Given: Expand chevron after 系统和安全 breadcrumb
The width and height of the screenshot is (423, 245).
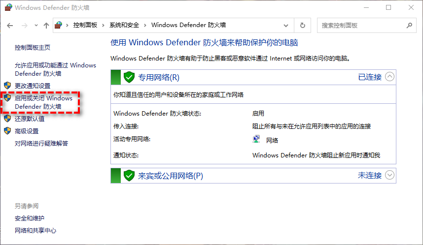Looking at the screenshot, I should pyautogui.click(x=145, y=25).
